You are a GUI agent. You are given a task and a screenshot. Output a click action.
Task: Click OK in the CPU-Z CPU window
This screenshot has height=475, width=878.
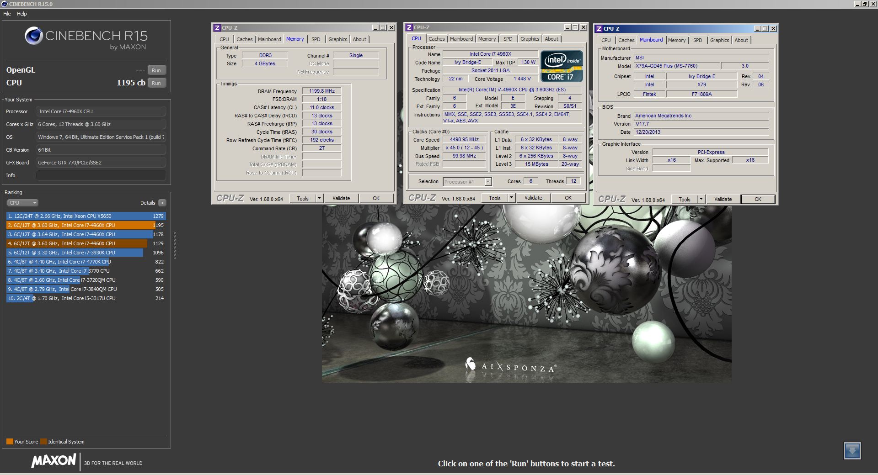tap(568, 198)
